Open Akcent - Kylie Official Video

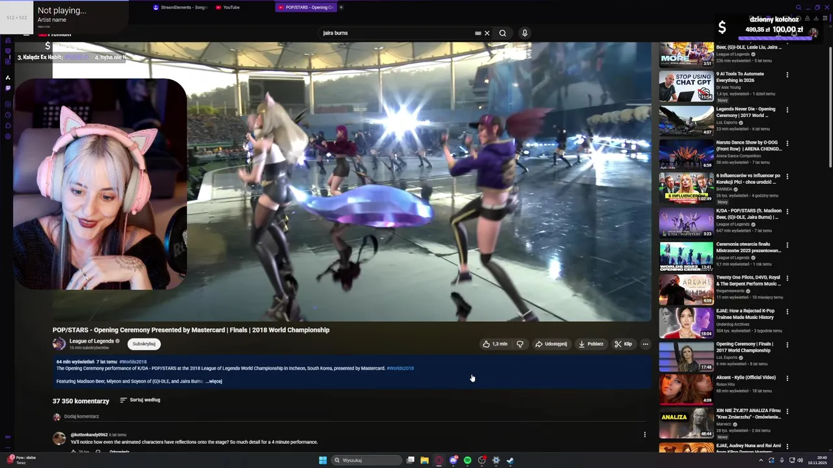687,390
